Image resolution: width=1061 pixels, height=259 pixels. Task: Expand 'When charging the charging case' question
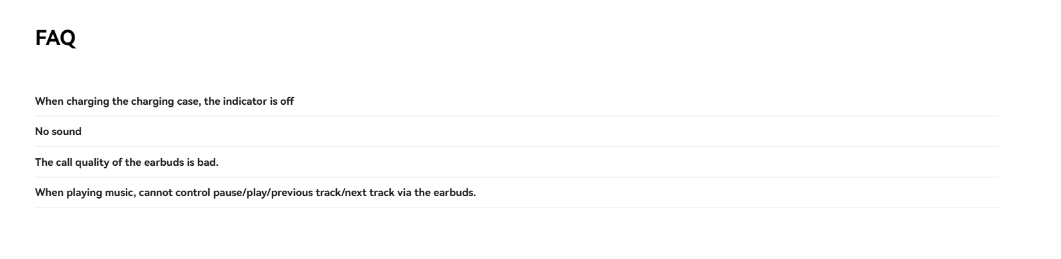pos(517,101)
